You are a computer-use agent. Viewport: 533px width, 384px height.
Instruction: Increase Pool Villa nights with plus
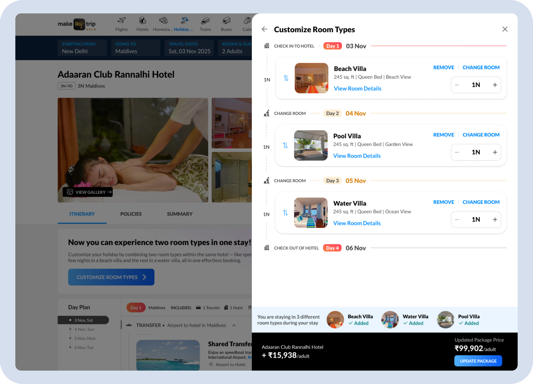coord(495,152)
